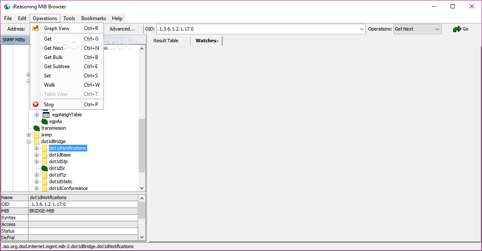Click MIB tree scrollbar down arrow
The image size is (482, 251).
(x=142, y=188)
